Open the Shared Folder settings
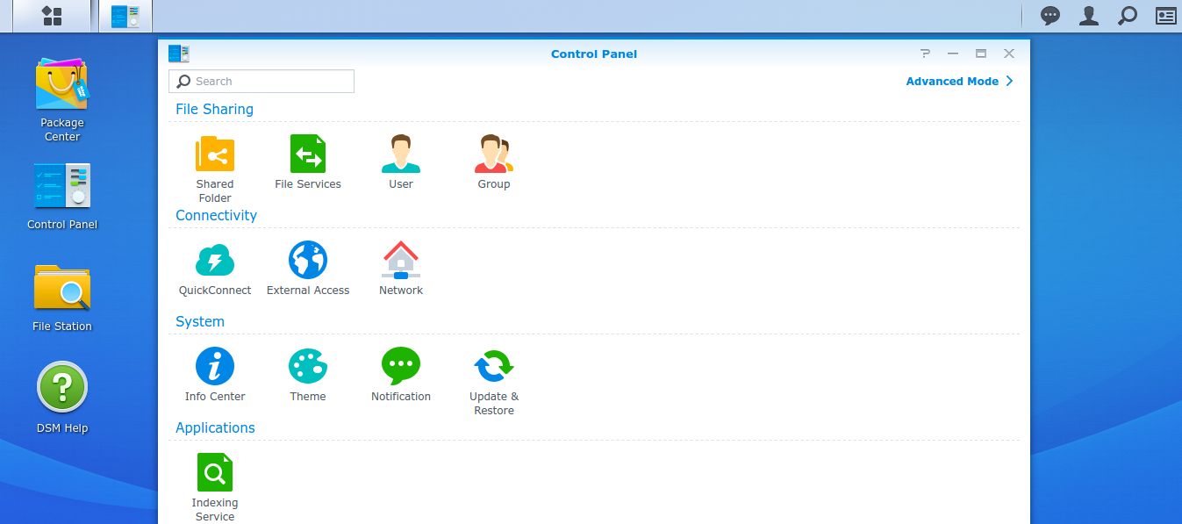This screenshot has height=524, width=1182. coord(215,154)
